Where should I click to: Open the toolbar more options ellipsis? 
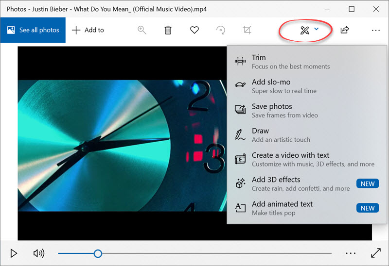coord(376,31)
